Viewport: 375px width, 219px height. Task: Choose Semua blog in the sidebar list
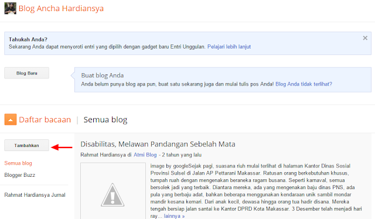coord(18,163)
